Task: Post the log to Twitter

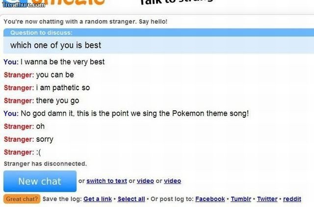Action: click(267, 199)
